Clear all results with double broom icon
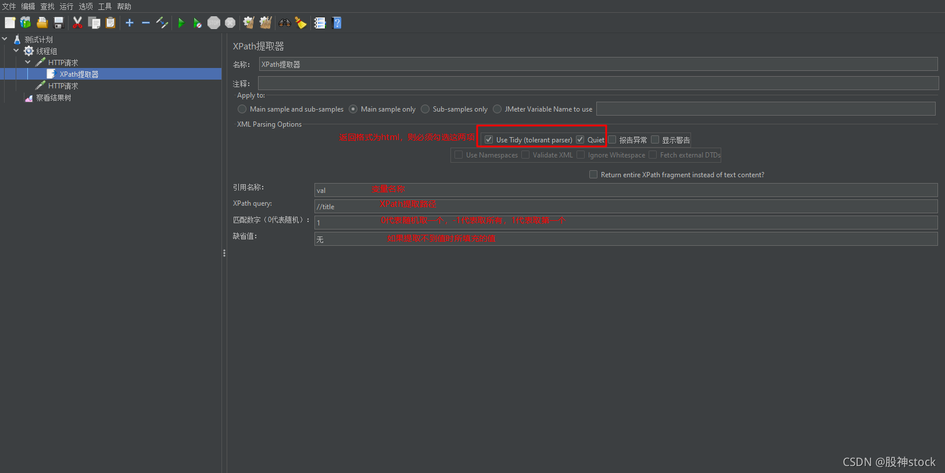The width and height of the screenshot is (945, 473). click(x=266, y=23)
